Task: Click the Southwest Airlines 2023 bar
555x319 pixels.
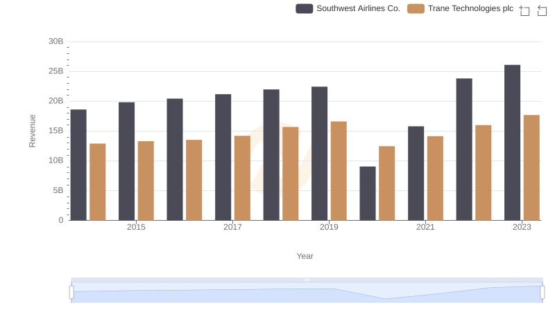Action: click(513, 143)
